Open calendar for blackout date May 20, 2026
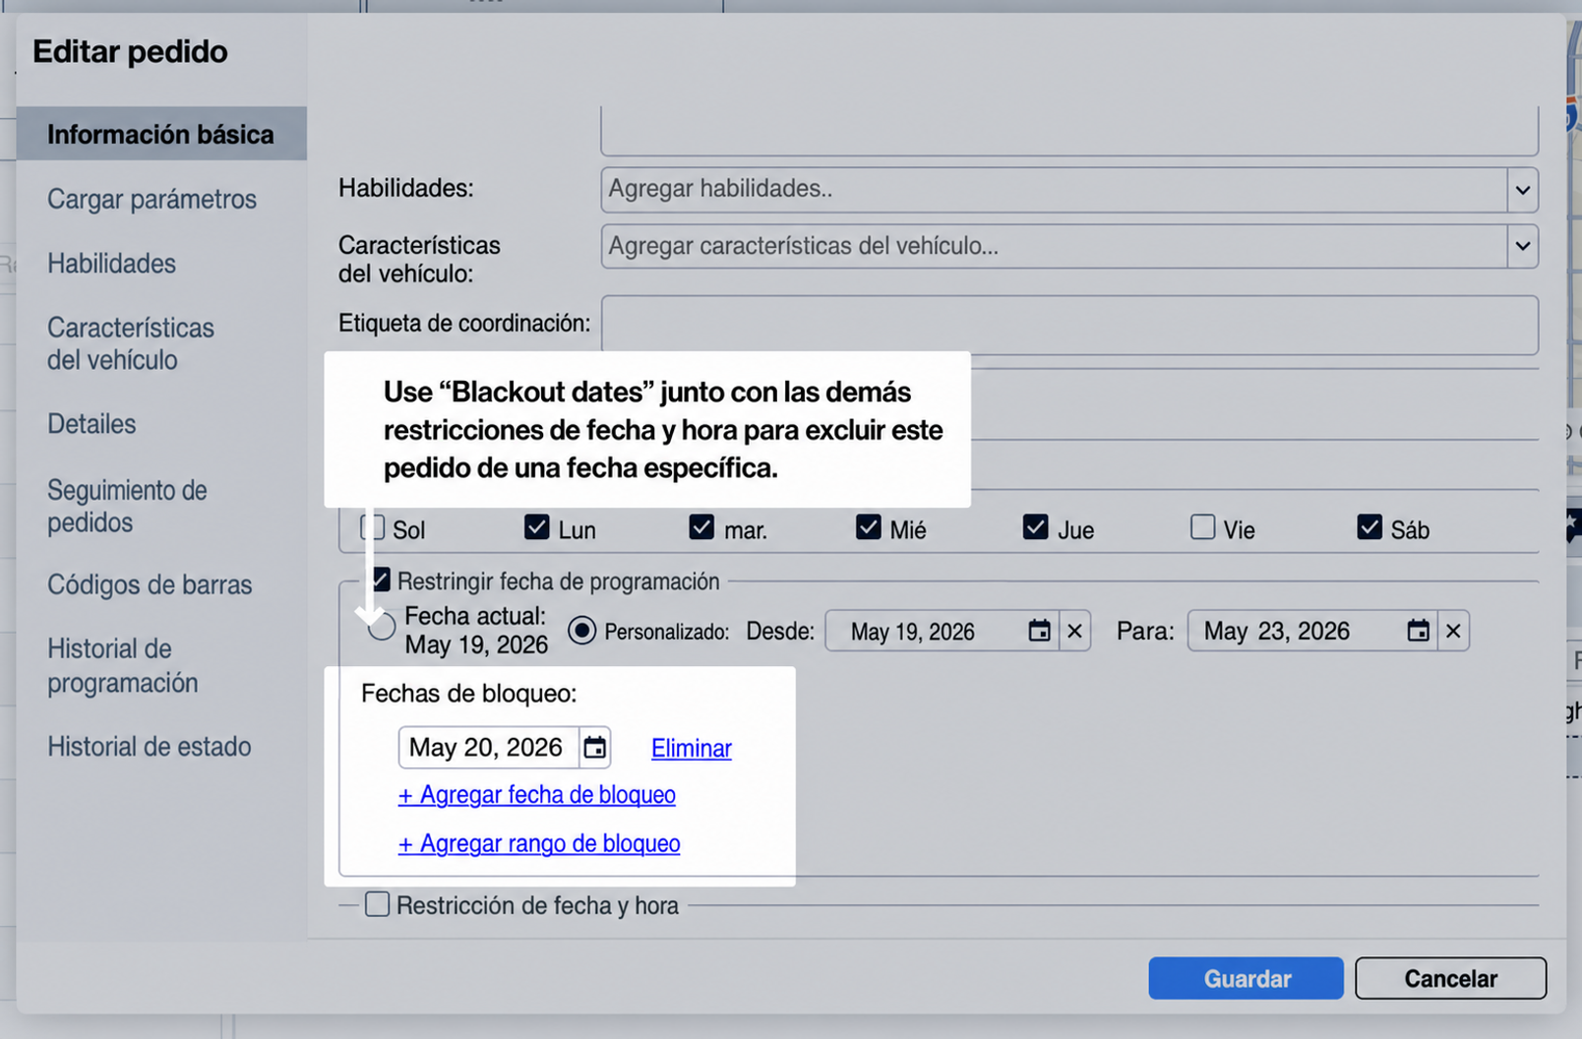Screen dimensions: 1582x1039 pyautogui.click(x=594, y=748)
